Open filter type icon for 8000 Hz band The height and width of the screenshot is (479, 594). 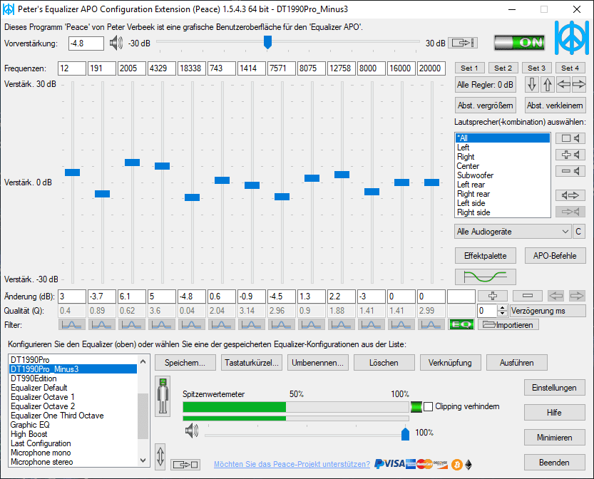pyautogui.click(x=372, y=324)
